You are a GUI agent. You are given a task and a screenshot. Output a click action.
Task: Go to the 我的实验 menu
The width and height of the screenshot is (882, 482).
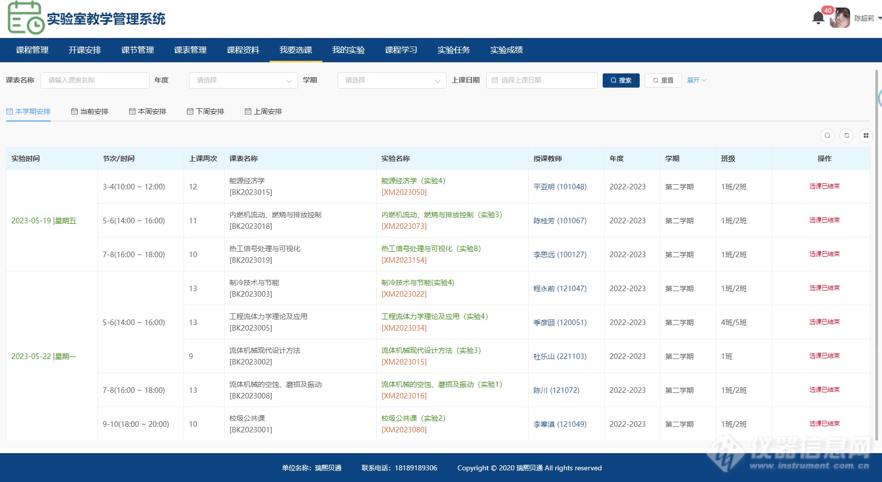pyautogui.click(x=348, y=50)
